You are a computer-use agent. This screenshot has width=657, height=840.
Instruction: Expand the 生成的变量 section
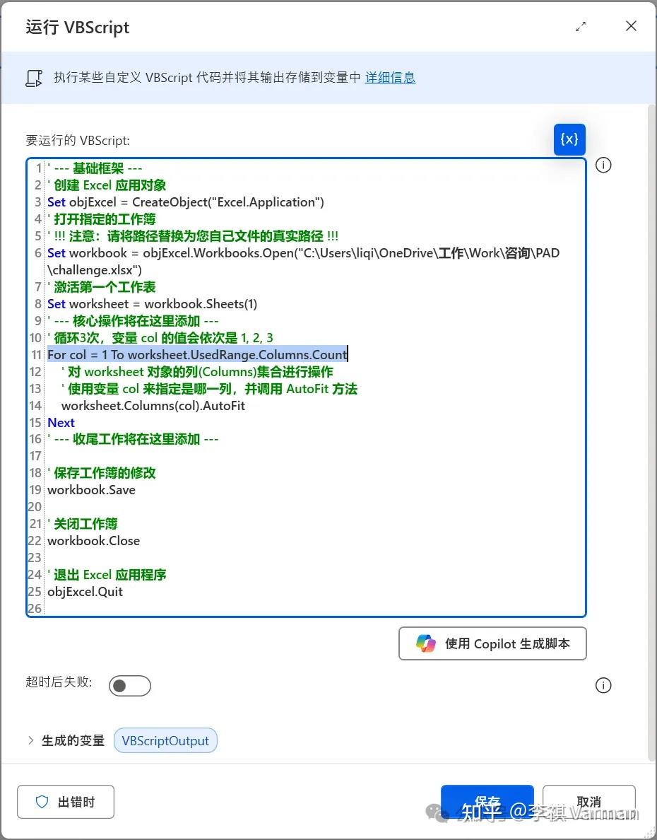coord(30,740)
